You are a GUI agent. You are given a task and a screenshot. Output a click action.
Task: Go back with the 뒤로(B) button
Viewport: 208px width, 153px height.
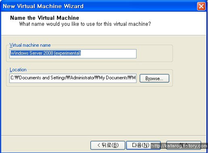tap(108, 145)
